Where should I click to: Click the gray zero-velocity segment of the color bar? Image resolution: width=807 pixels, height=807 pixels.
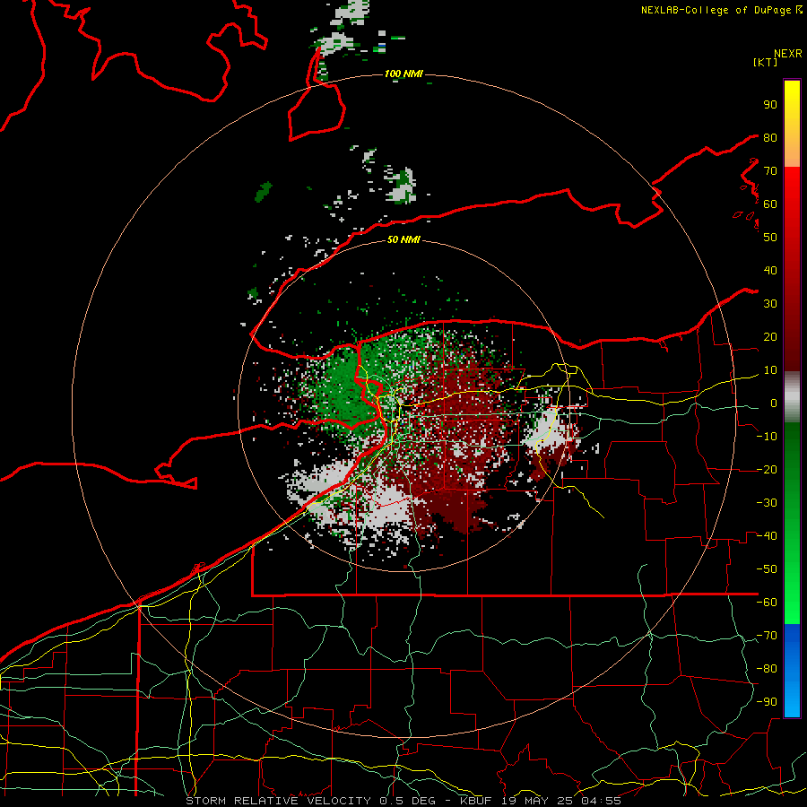coord(792,397)
